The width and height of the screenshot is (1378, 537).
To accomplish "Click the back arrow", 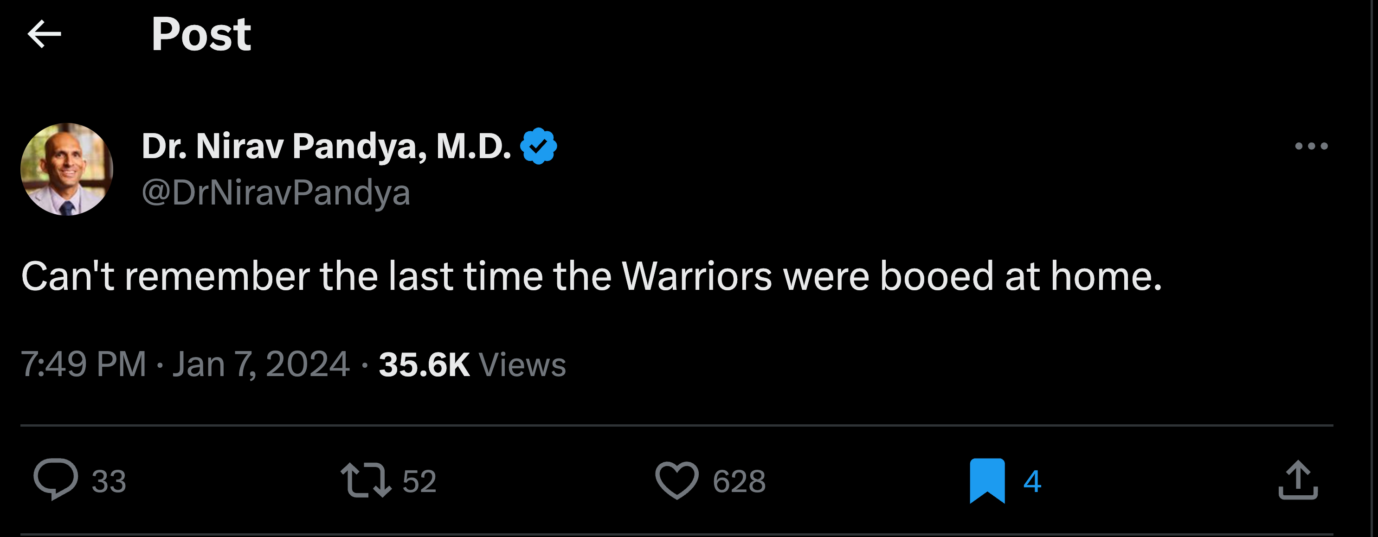I will [45, 33].
